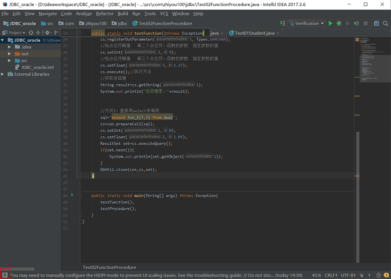
Task: Open the Verification run configuration dropdown
Action: click(x=306, y=23)
